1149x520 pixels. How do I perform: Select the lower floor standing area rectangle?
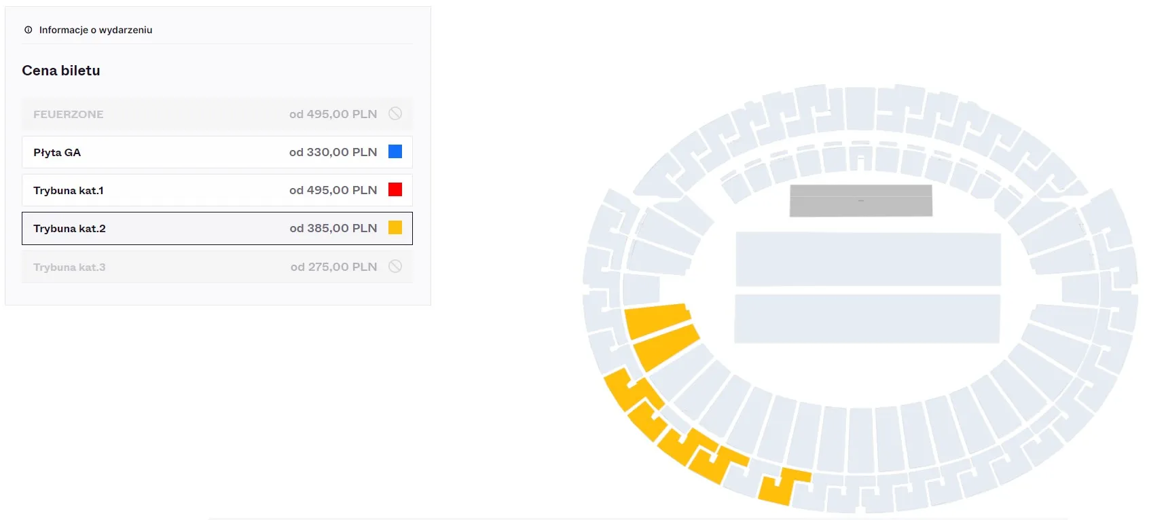pos(867,318)
